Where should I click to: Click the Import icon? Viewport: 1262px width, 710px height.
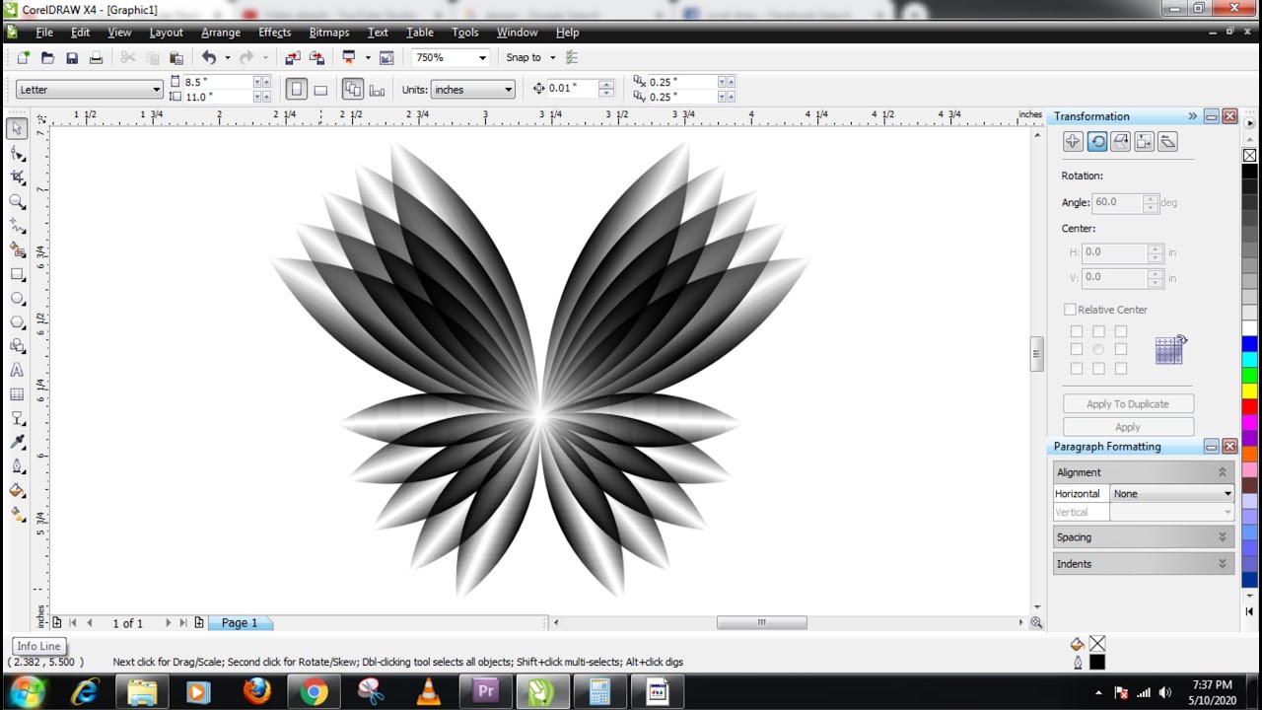point(293,57)
